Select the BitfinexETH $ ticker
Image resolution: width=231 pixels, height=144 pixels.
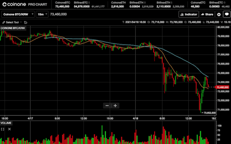(170, 5)
